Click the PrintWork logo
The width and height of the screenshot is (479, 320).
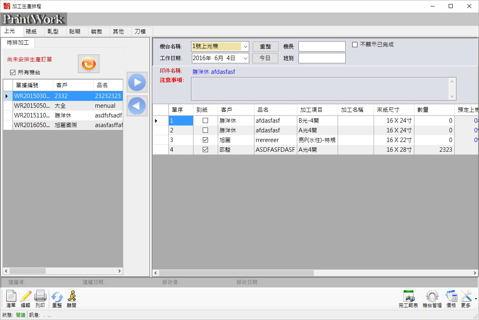coord(34,19)
